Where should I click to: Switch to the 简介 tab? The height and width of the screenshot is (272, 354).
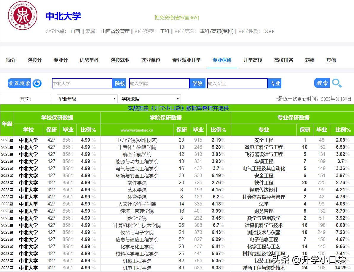pyautogui.click(x=11, y=60)
